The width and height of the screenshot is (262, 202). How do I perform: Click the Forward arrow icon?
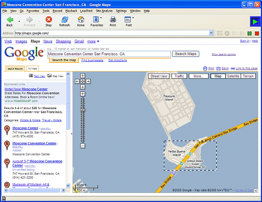[x=30, y=20]
